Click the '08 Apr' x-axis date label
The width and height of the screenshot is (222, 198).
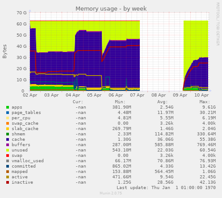click(x=159, y=95)
